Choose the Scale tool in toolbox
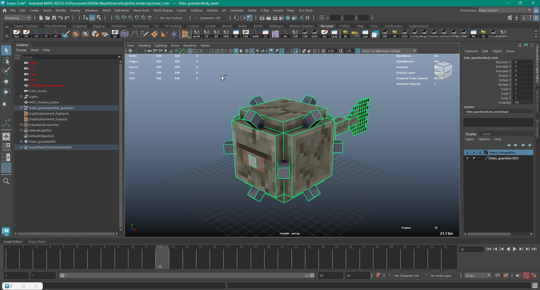540x290 pixels. click(6, 102)
